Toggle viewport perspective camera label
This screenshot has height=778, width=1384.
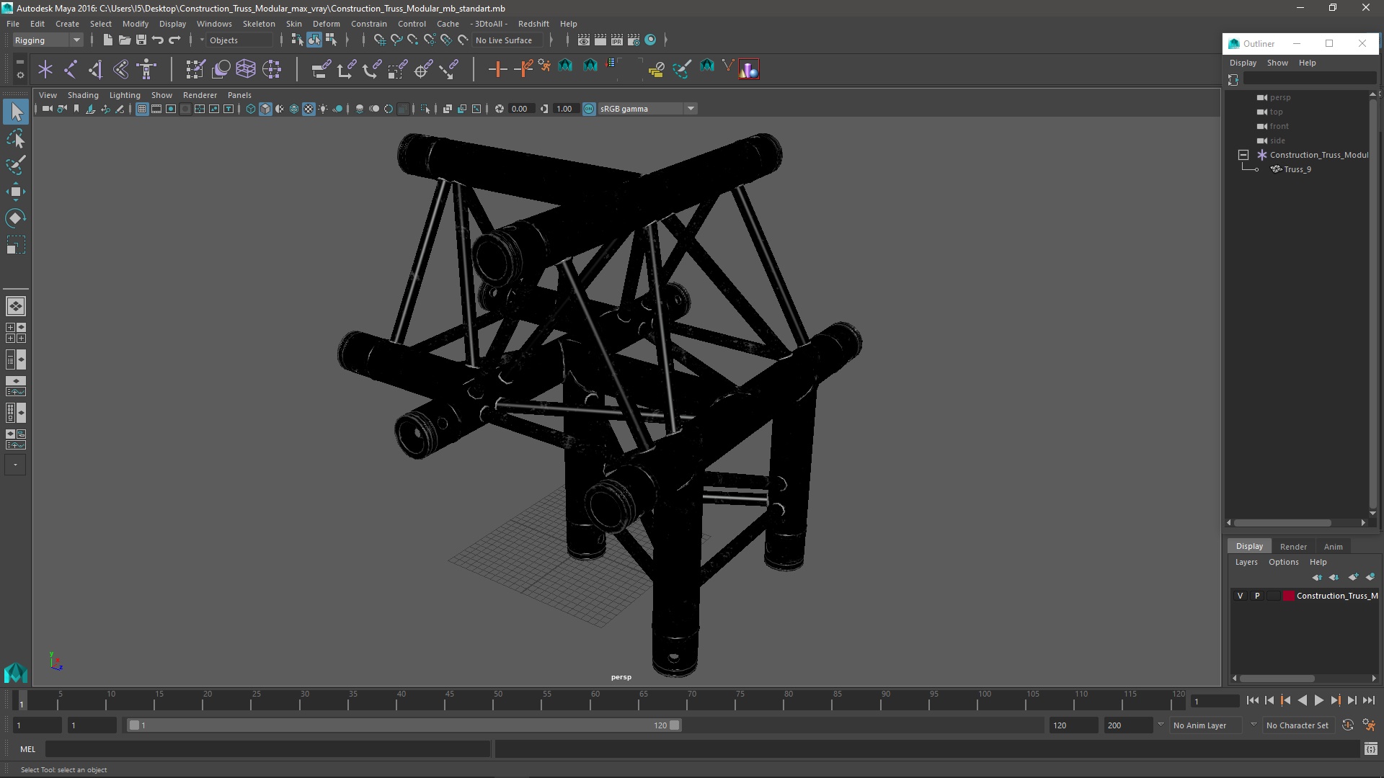(x=621, y=676)
